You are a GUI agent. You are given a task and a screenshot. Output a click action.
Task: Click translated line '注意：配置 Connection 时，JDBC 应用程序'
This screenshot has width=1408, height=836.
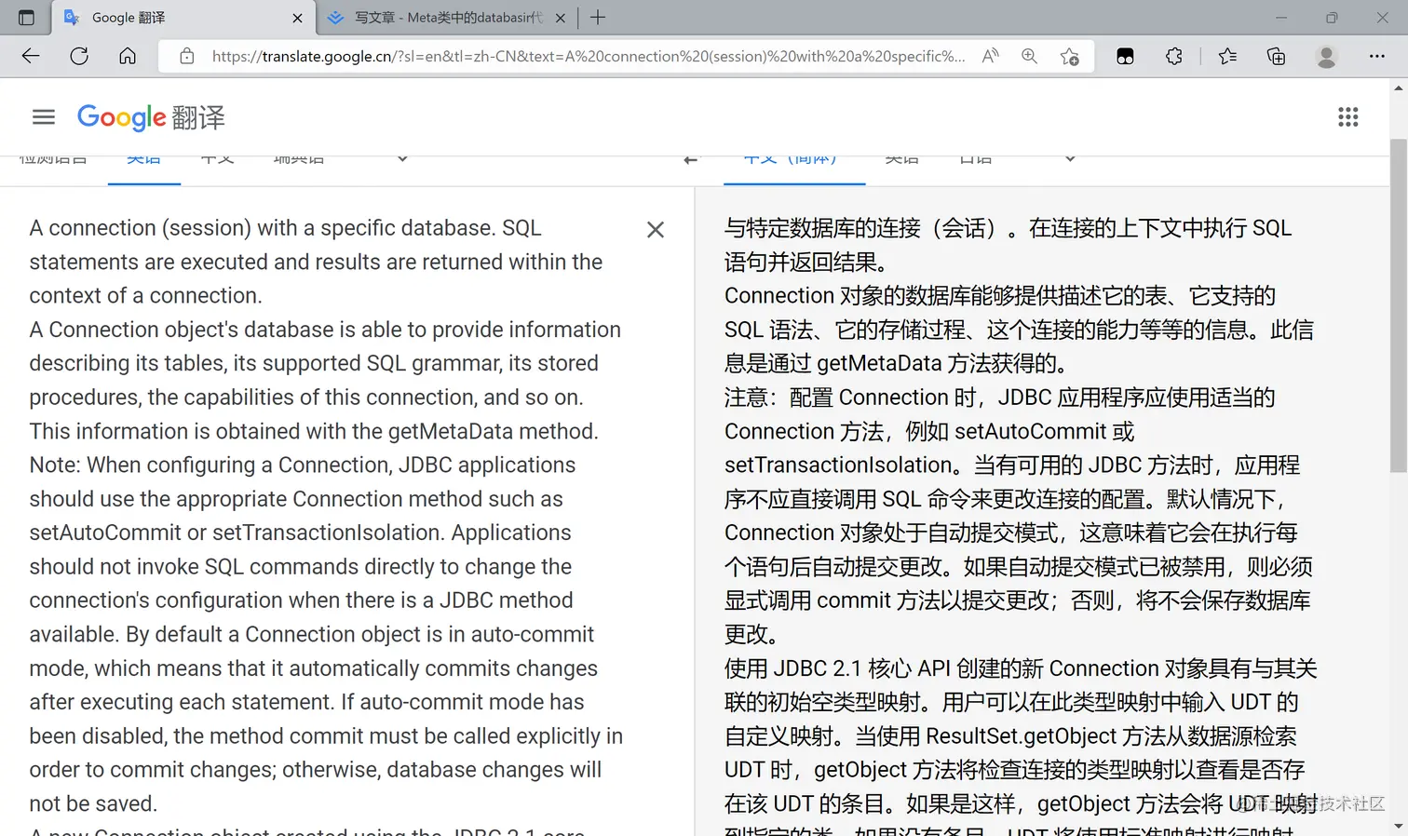coord(1000,398)
